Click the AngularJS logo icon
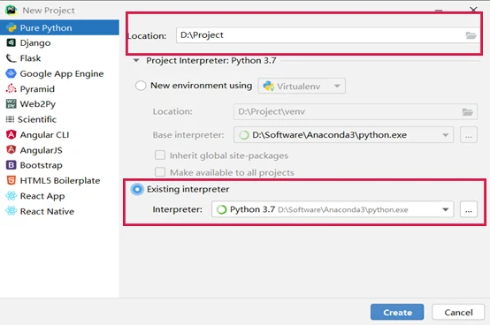Image resolution: width=490 pixels, height=325 pixels. click(x=11, y=150)
